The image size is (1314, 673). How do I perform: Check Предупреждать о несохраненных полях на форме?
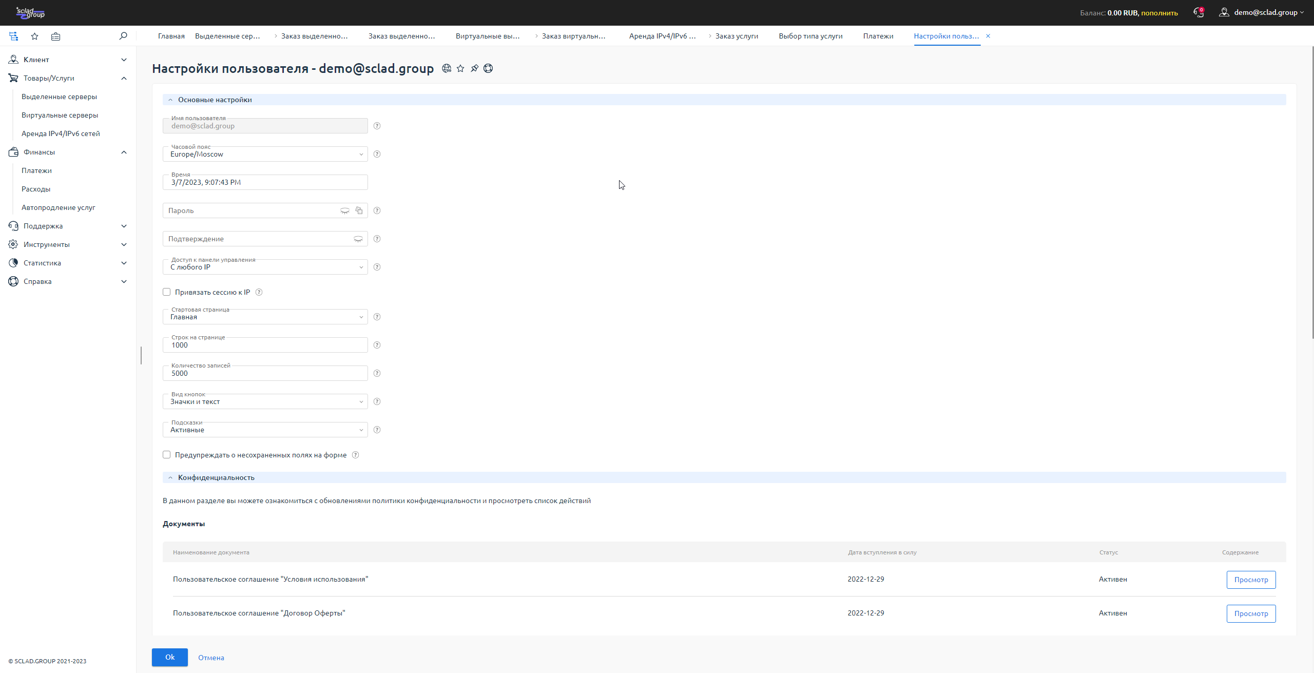167,455
